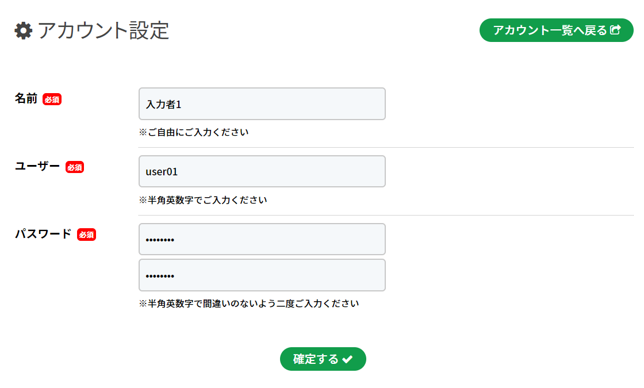Focus the ユーザー input containing user01

point(262,171)
